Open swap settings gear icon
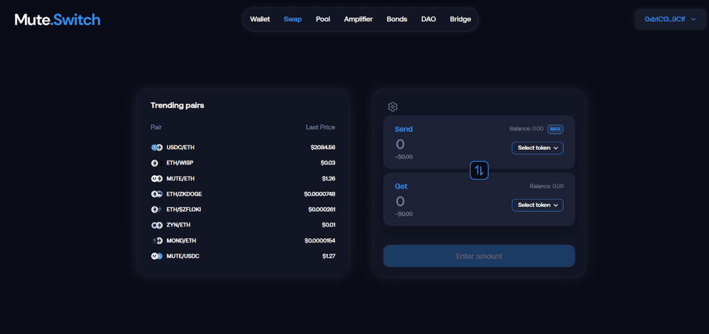Screen dimensions: 709x334 click(393, 107)
